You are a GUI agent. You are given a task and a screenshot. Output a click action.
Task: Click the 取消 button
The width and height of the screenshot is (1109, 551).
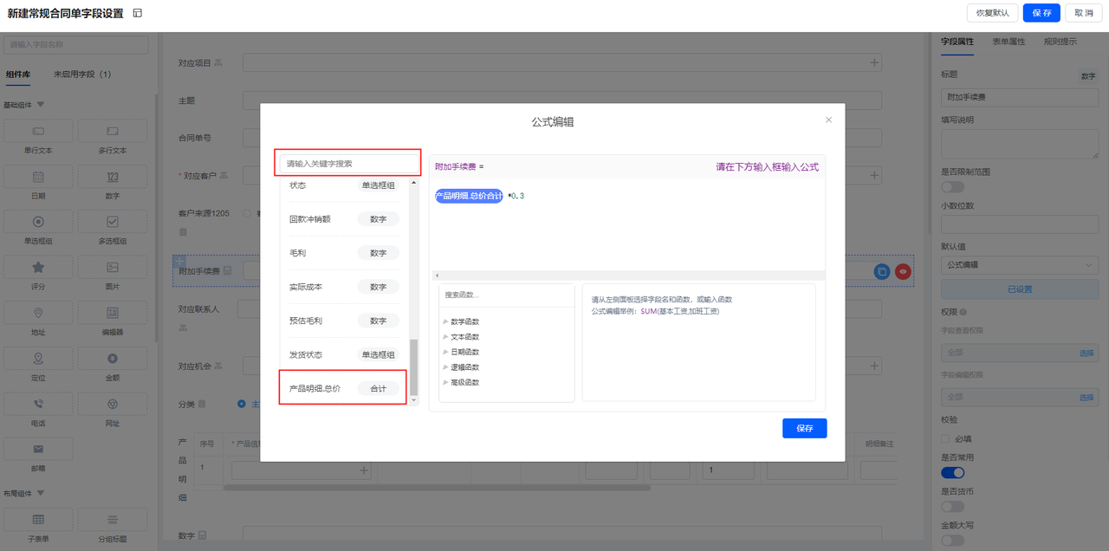click(1084, 13)
